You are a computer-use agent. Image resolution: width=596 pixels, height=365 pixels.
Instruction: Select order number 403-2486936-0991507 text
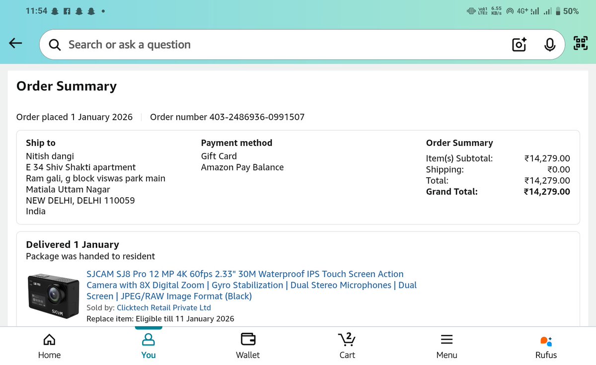(x=227, y=117)
